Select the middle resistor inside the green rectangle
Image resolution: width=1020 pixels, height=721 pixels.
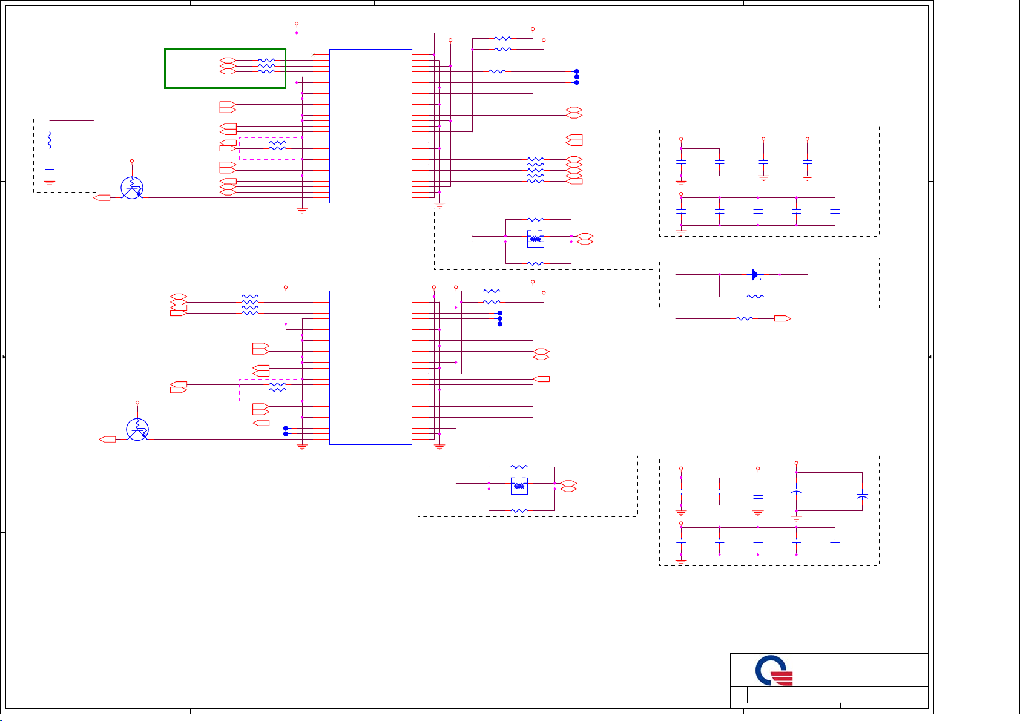[266, 66]
